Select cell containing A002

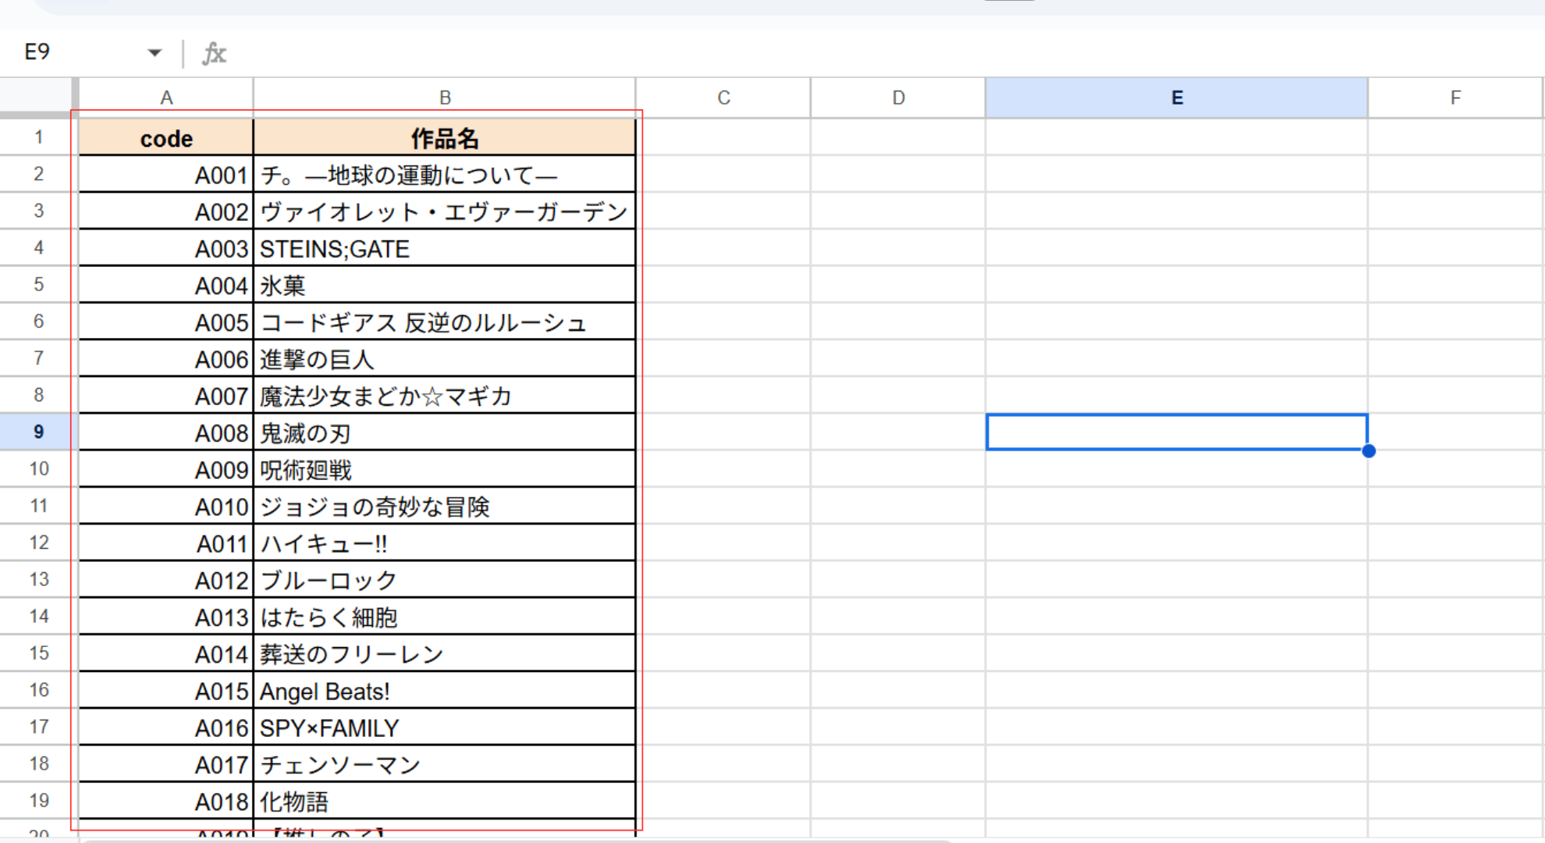pos(166,211)
